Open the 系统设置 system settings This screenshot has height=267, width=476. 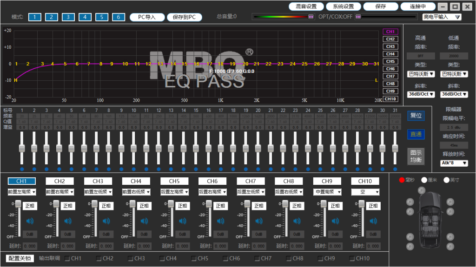click(x=344, y=7)
